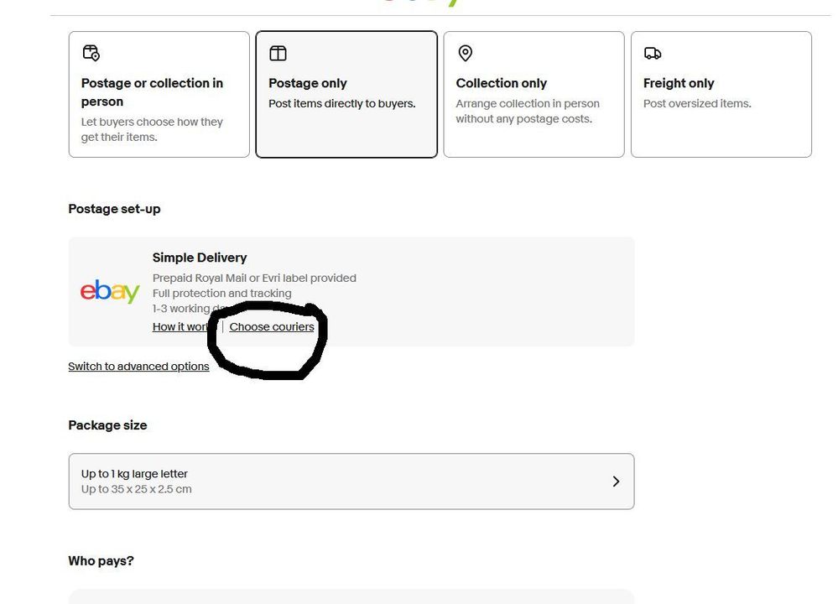Click the "Simple Delivery" heading
The image size is (838, 604).
200,258
